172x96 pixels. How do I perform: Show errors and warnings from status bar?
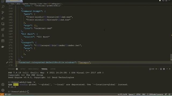[x=8, y=94]
